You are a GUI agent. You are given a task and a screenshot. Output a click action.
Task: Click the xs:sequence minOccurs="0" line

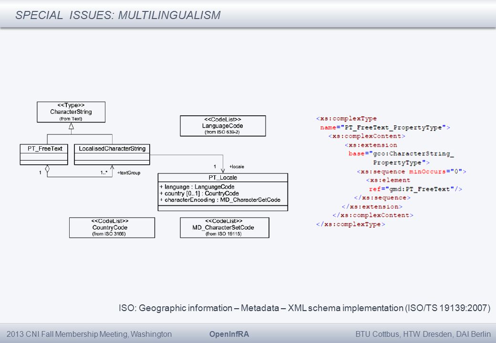tap(412, 171)
